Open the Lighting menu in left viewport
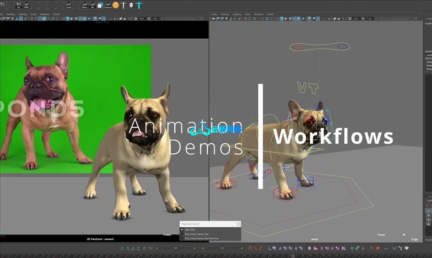The image size is (432, 258). [x=23, y=14]
